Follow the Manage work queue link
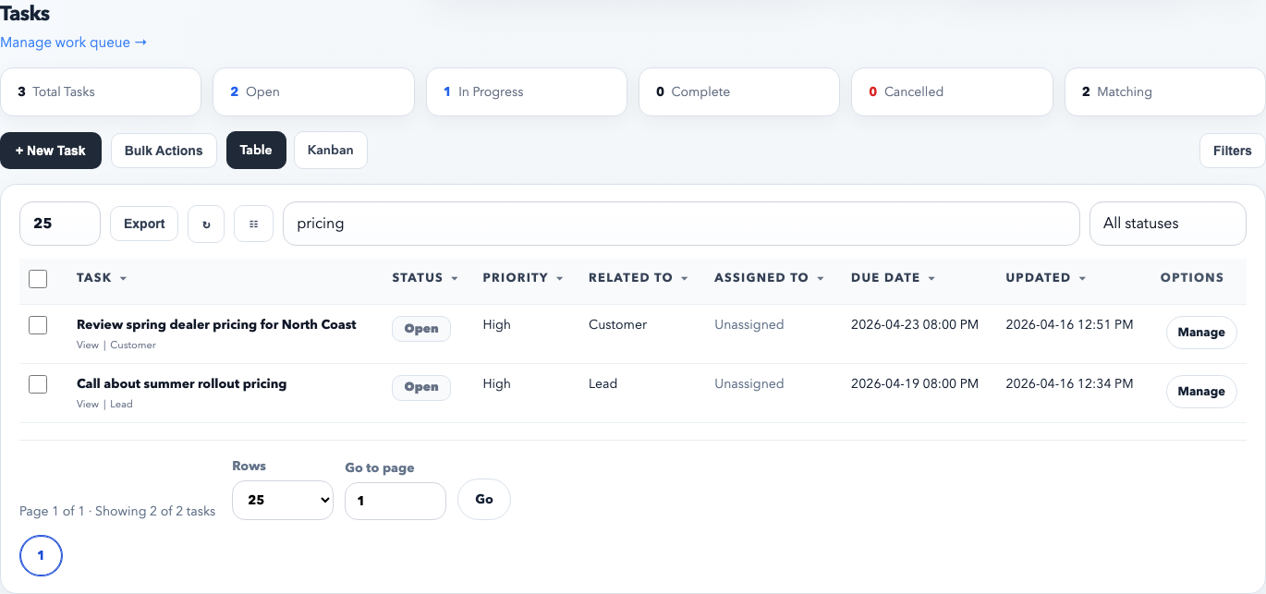 pos(74,42)
